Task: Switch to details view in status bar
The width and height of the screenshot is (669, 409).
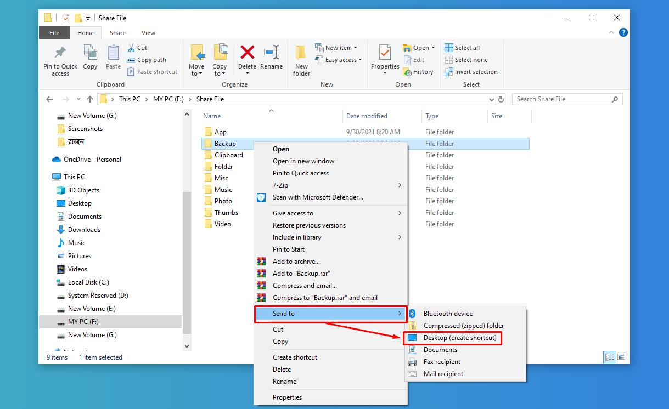Action: click(609, 357)
